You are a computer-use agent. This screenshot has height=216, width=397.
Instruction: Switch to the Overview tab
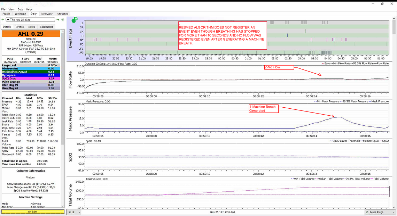pyautogui.click(x=47, y=14)
